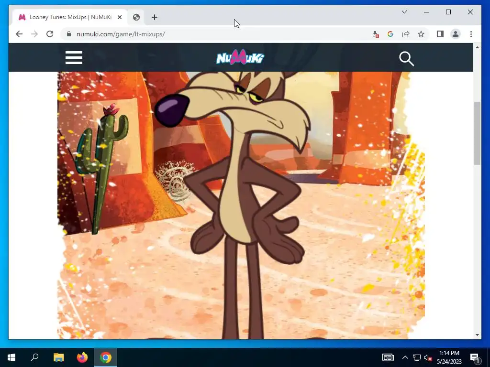Launch Firefox from the taskbar
Screen dimensions: 490x367
[x=82, y=357]
